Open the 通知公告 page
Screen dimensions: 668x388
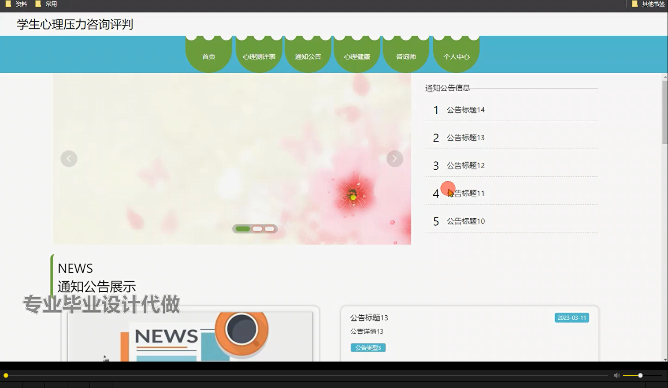click(308, 56)
